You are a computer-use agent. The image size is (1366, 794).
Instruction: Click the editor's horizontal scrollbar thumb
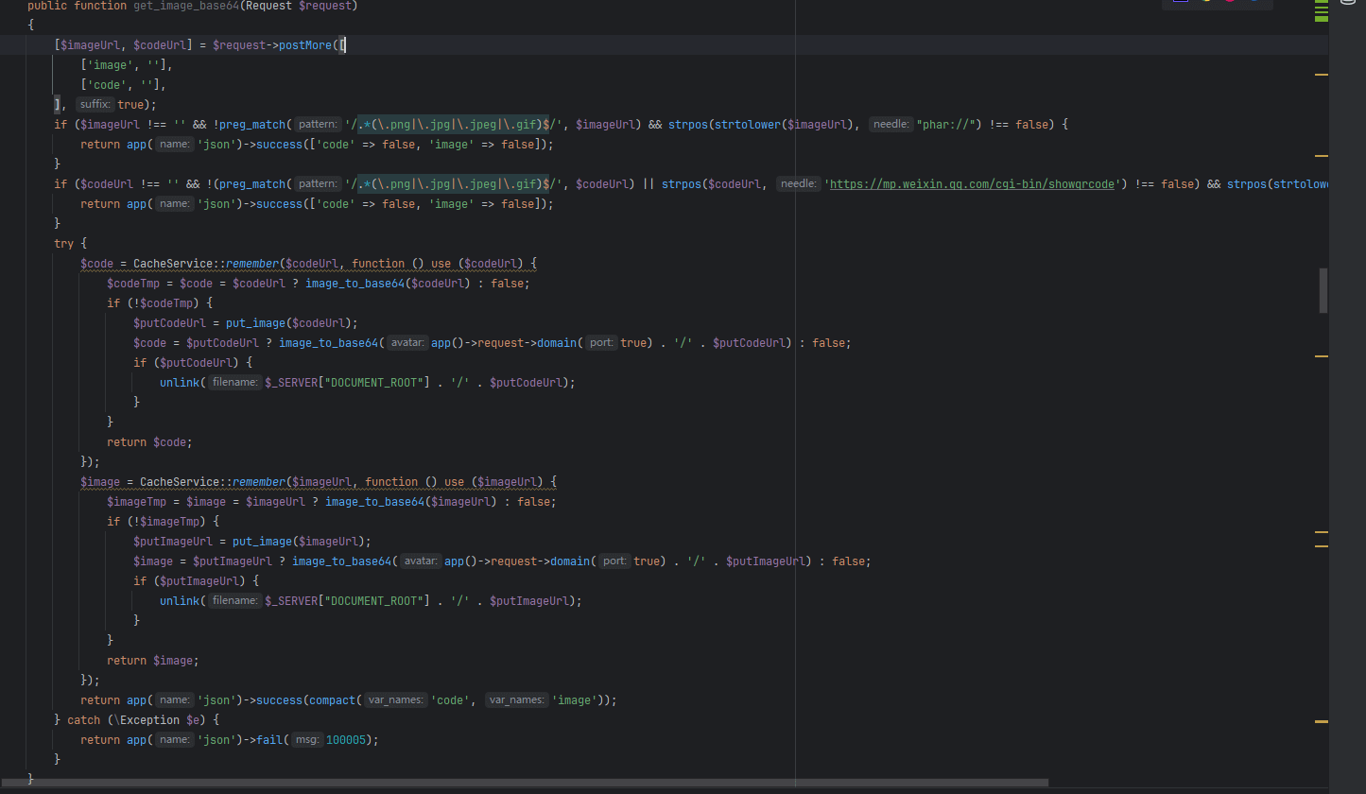coord(524,783)
